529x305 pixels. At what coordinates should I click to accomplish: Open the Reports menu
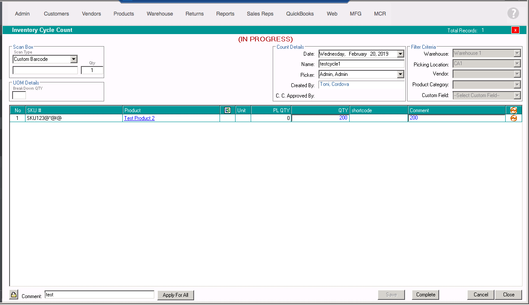[225, 14]
